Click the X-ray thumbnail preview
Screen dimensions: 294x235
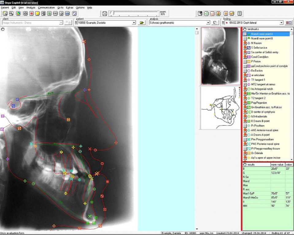pyautogui.click(x=220, y=56)
